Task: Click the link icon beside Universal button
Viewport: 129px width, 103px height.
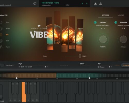Action: 117,65
